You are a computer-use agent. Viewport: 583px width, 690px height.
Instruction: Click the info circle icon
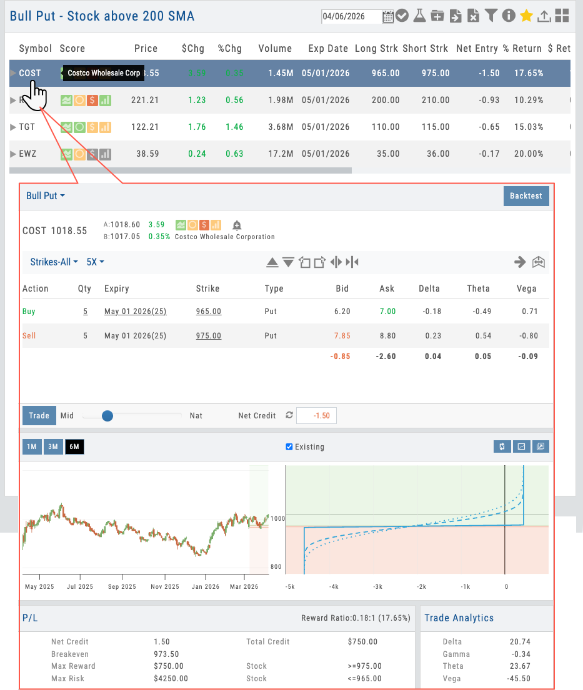click(x=509, y=16)
